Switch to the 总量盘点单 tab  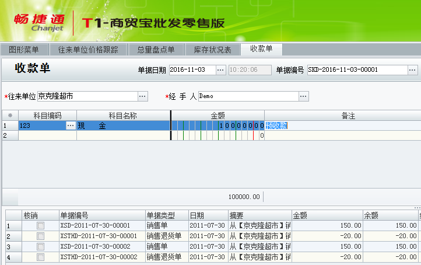coord(156,50)
